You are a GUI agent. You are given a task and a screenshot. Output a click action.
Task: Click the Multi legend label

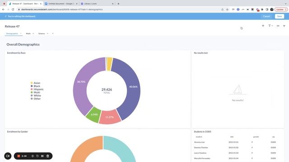coord(37,92)
